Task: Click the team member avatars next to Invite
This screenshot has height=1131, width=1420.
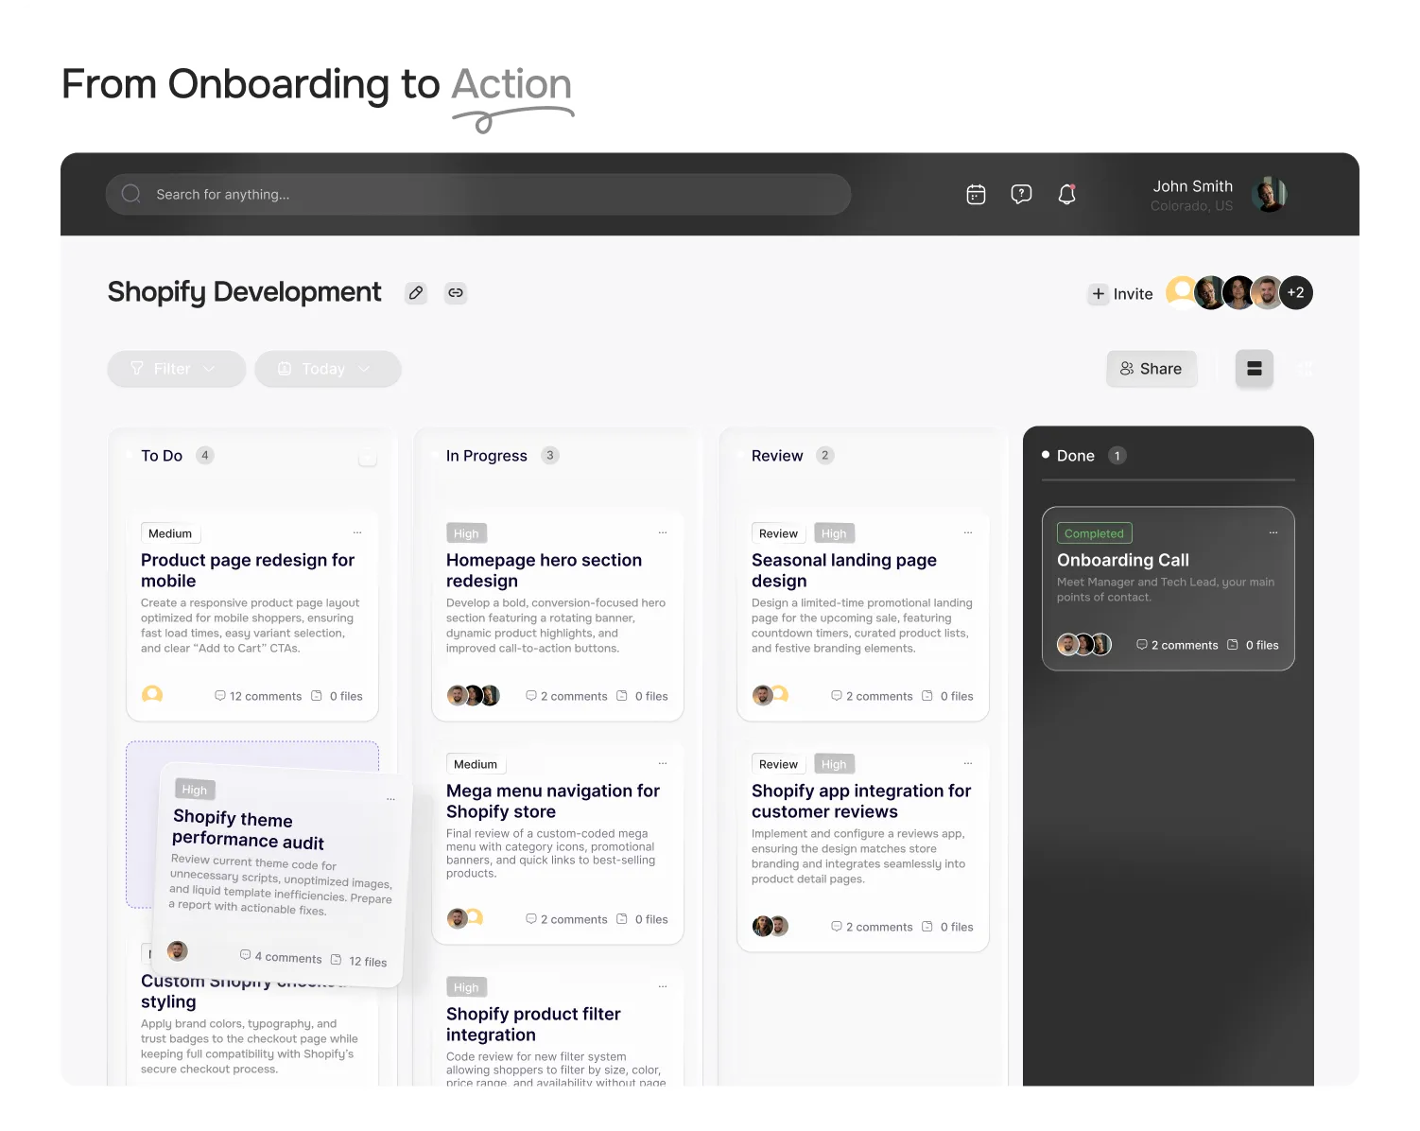Action: [1238, 293]
